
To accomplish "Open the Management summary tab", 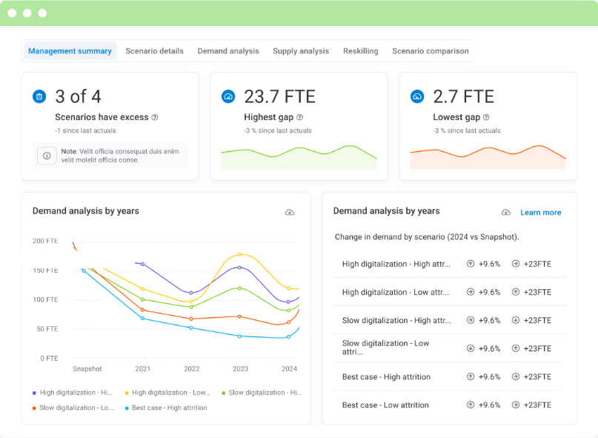I will coord(70,51).
